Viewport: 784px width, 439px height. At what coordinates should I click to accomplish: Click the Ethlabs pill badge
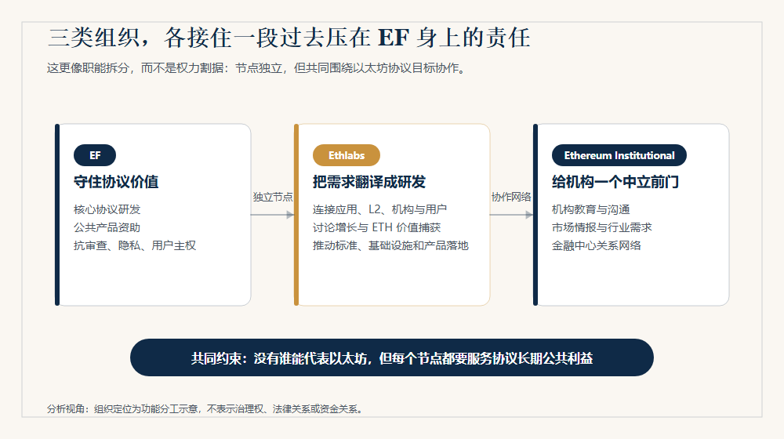click(346, 155)
